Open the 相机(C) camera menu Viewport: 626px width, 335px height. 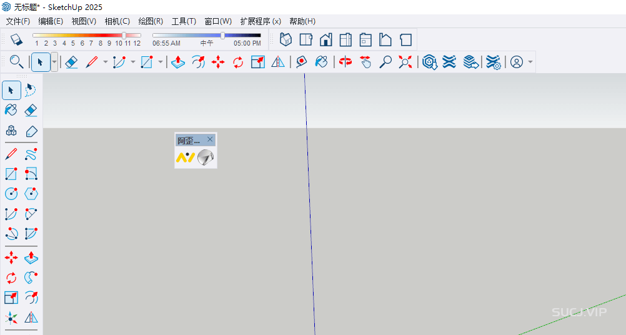click(x=117, y=21)
